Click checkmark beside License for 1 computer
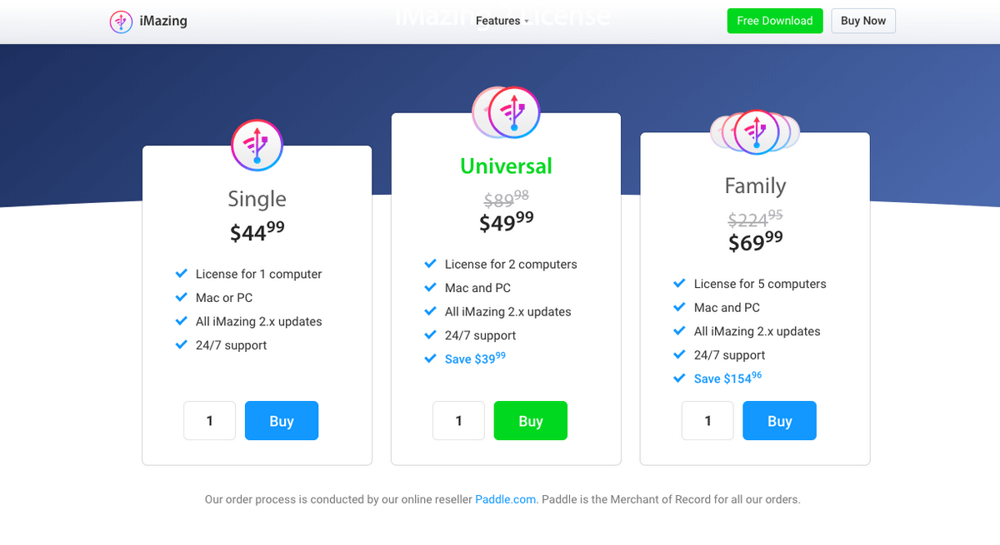 click(181, 273)
